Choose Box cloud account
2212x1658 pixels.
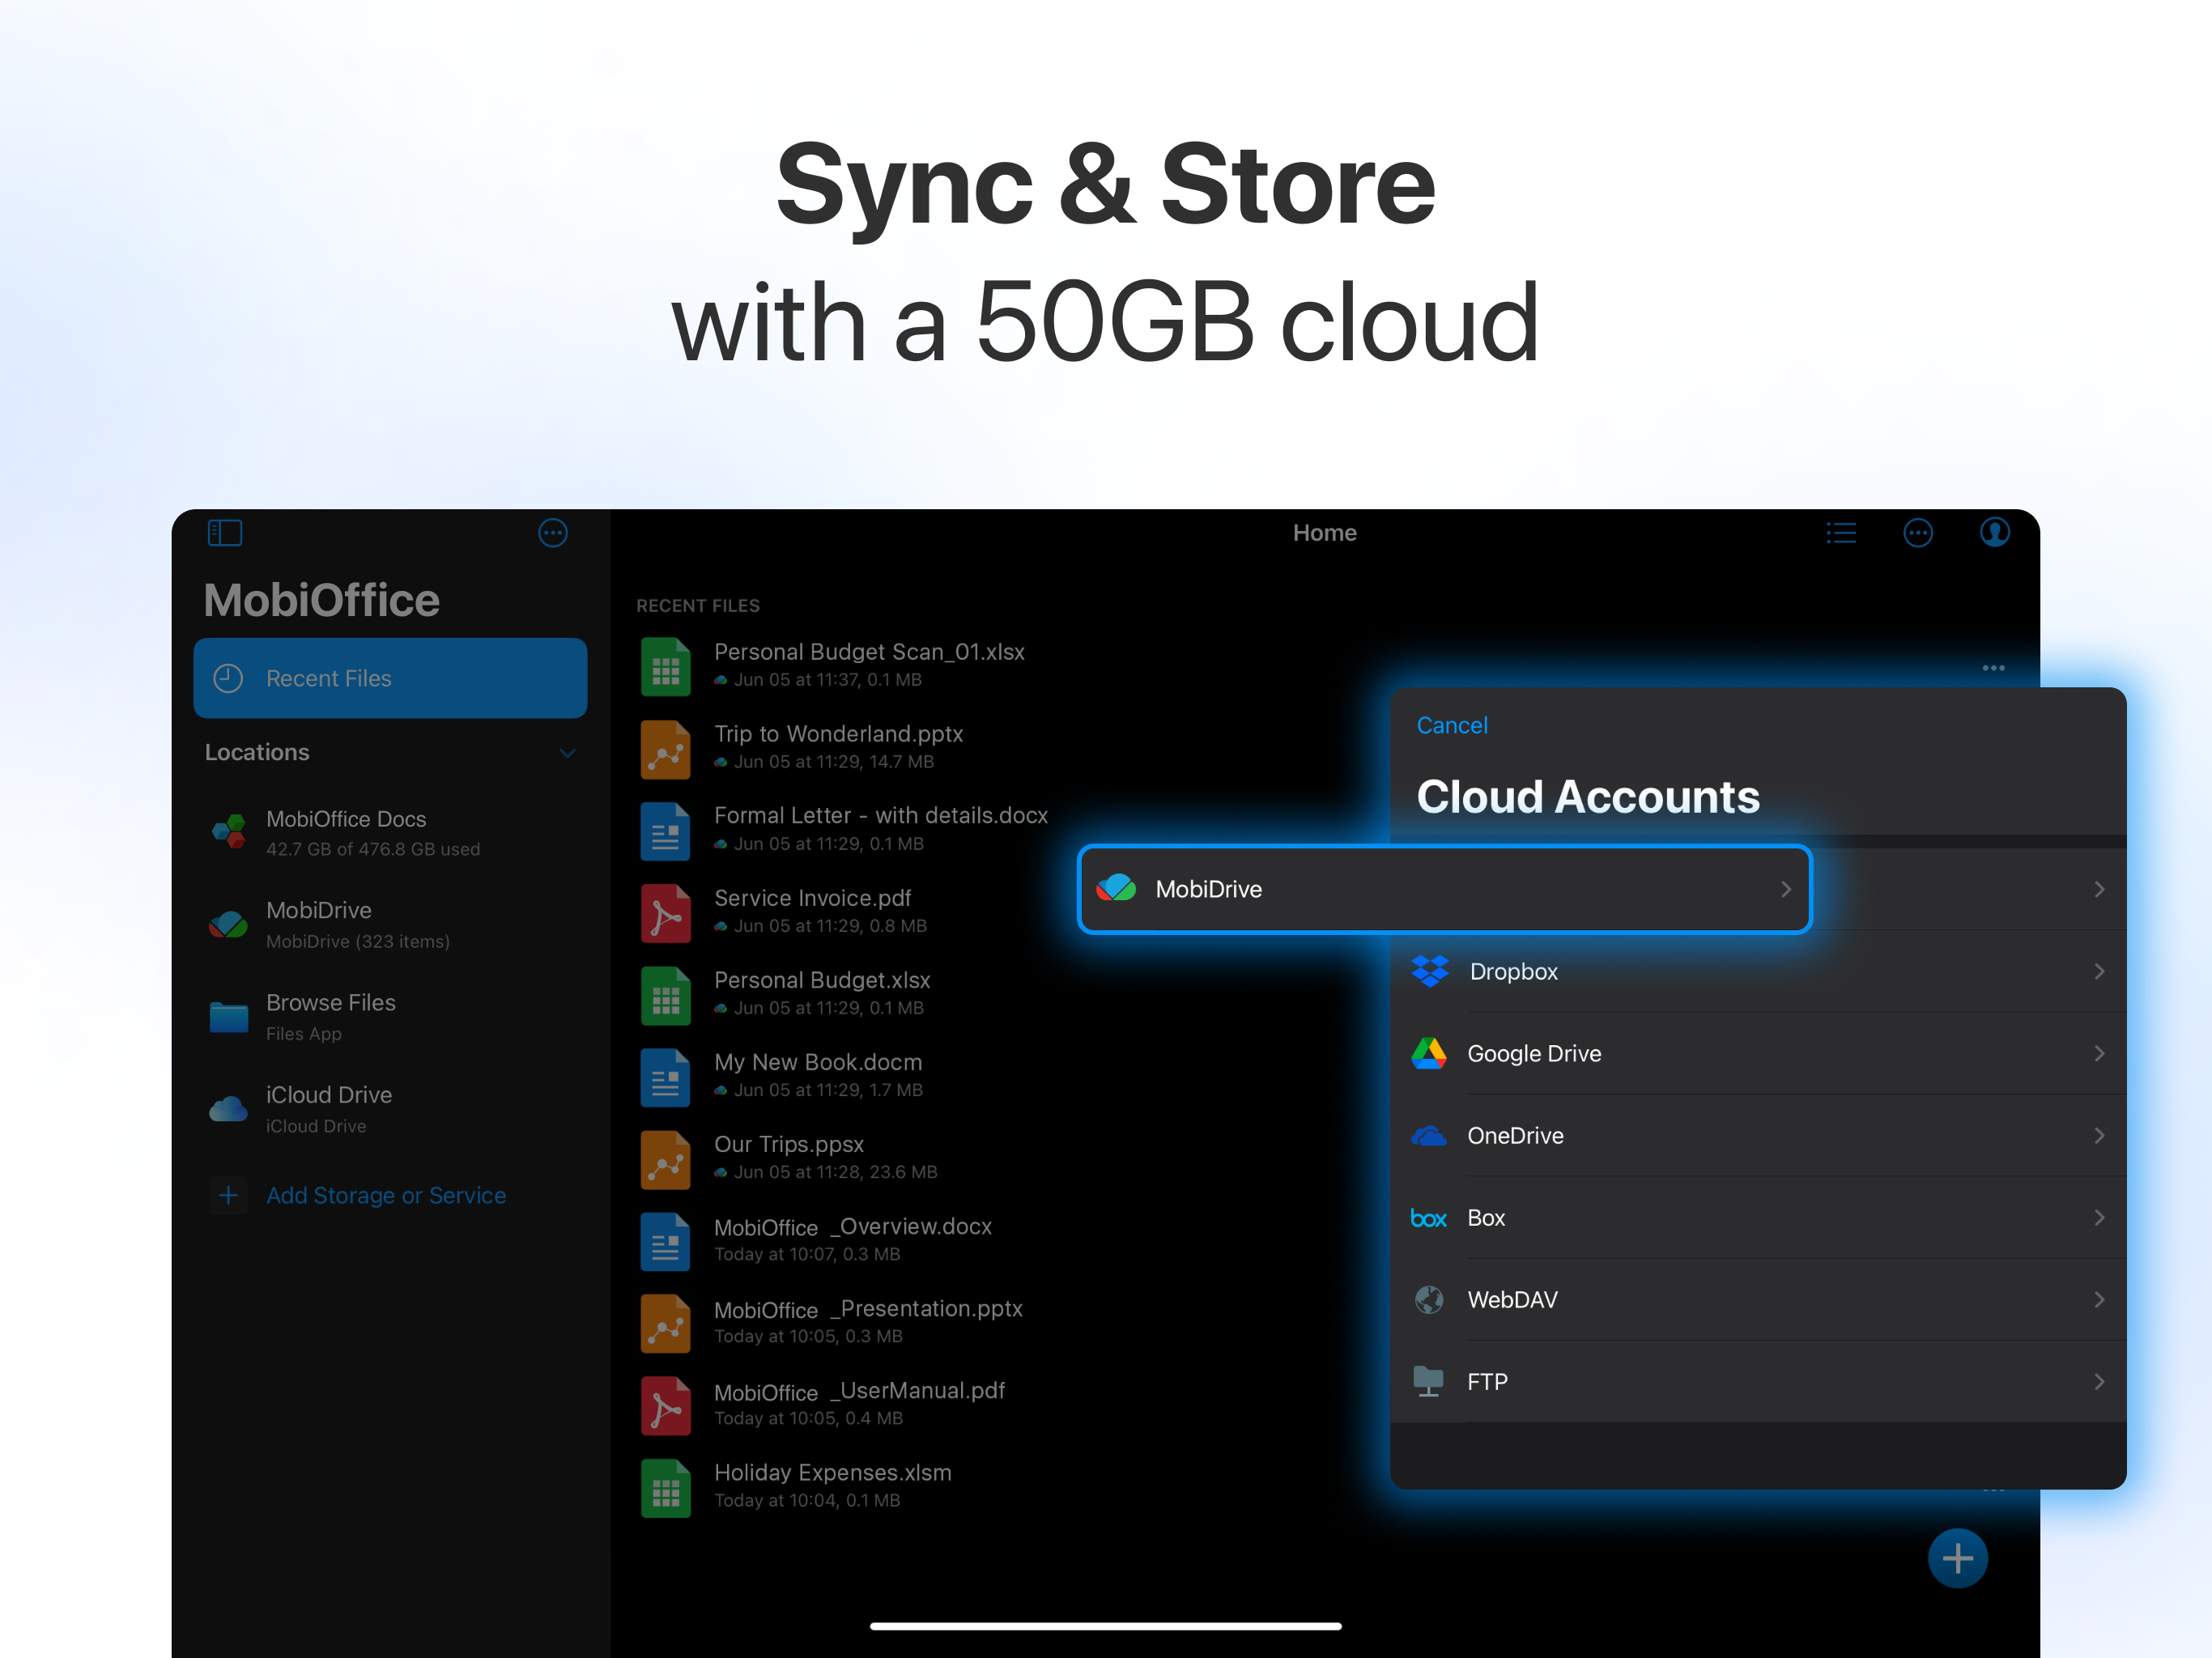(x=1758, y=1217)
